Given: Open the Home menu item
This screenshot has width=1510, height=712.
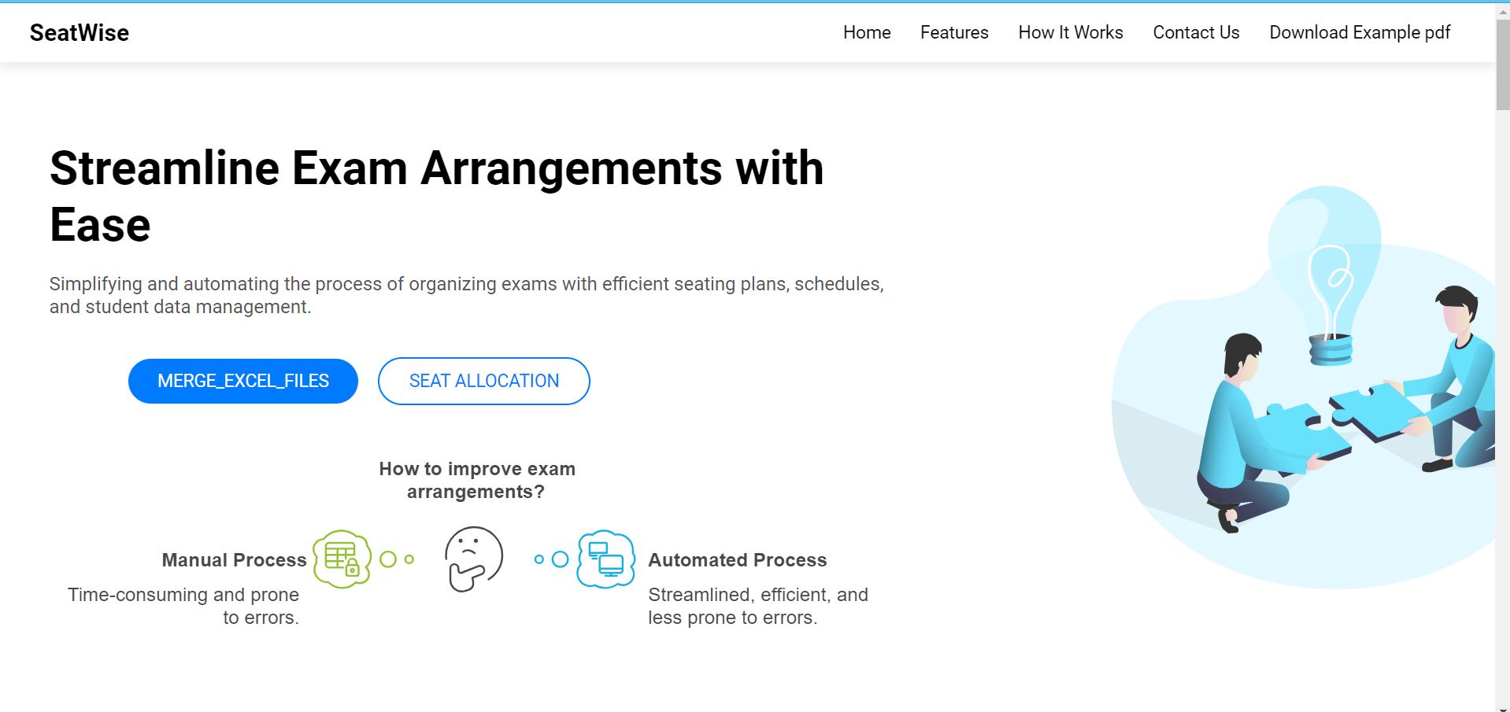Looking at the screenshot, I should pyautogui.click(x=867, y=32).
